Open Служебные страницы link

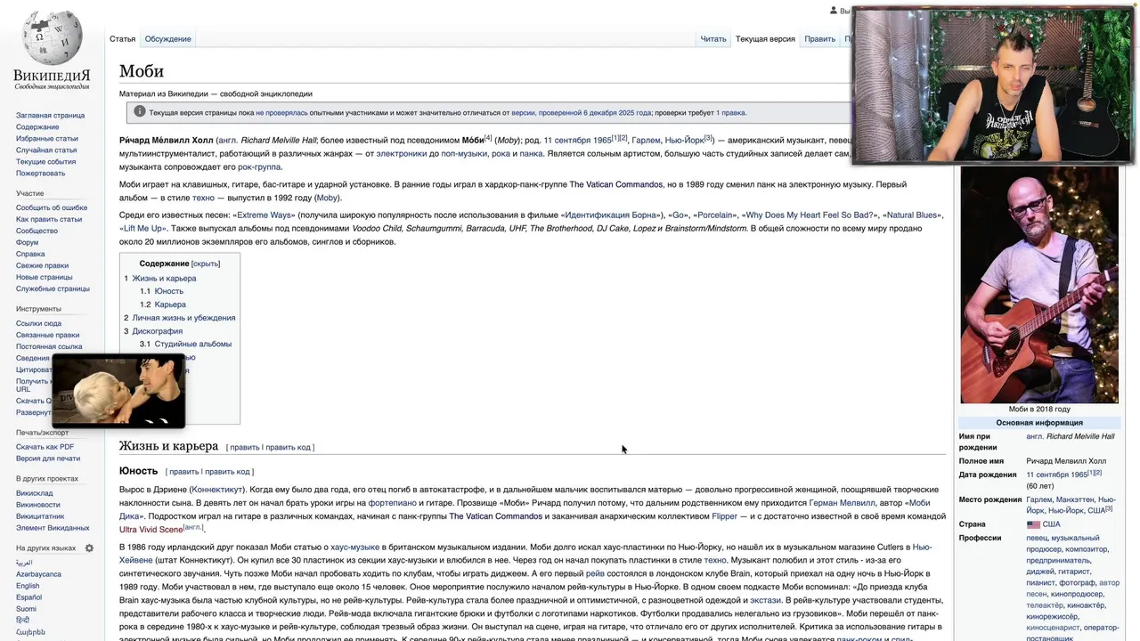[53, 289]
